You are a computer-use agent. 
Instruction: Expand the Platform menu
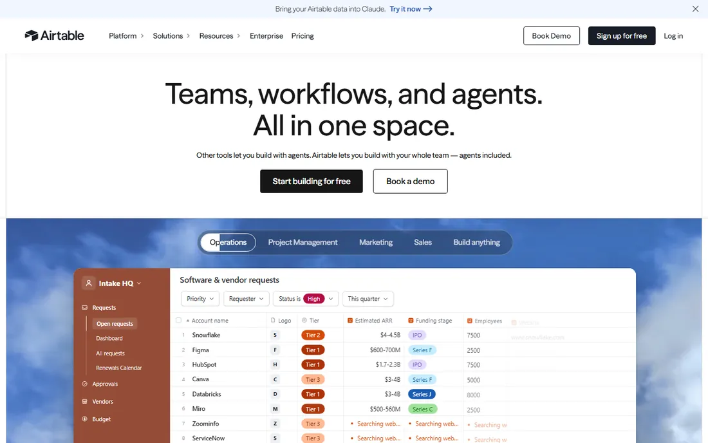pyautogui.click(x=126, y=35)
